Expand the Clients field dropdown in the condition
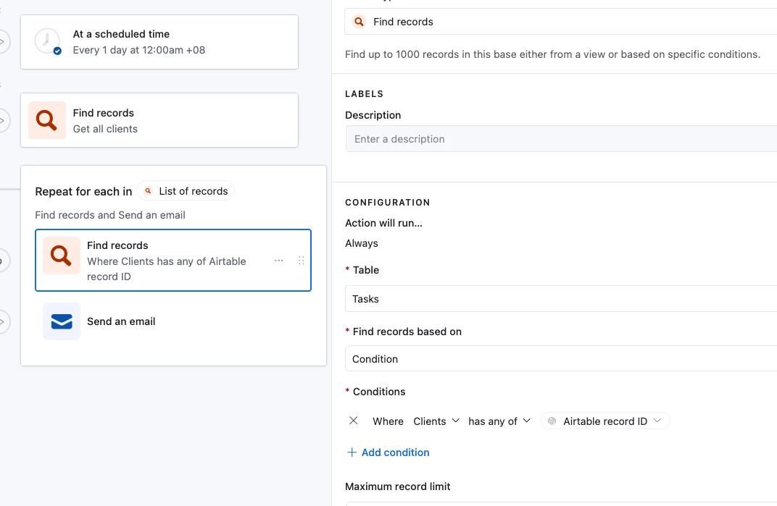This screenshot has height=506, width=777. [x=436, y=421]
